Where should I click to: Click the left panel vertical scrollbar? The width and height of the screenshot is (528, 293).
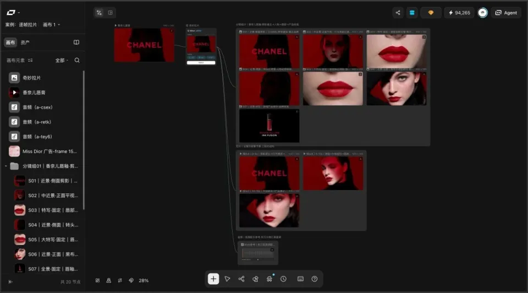coord(84,140)
